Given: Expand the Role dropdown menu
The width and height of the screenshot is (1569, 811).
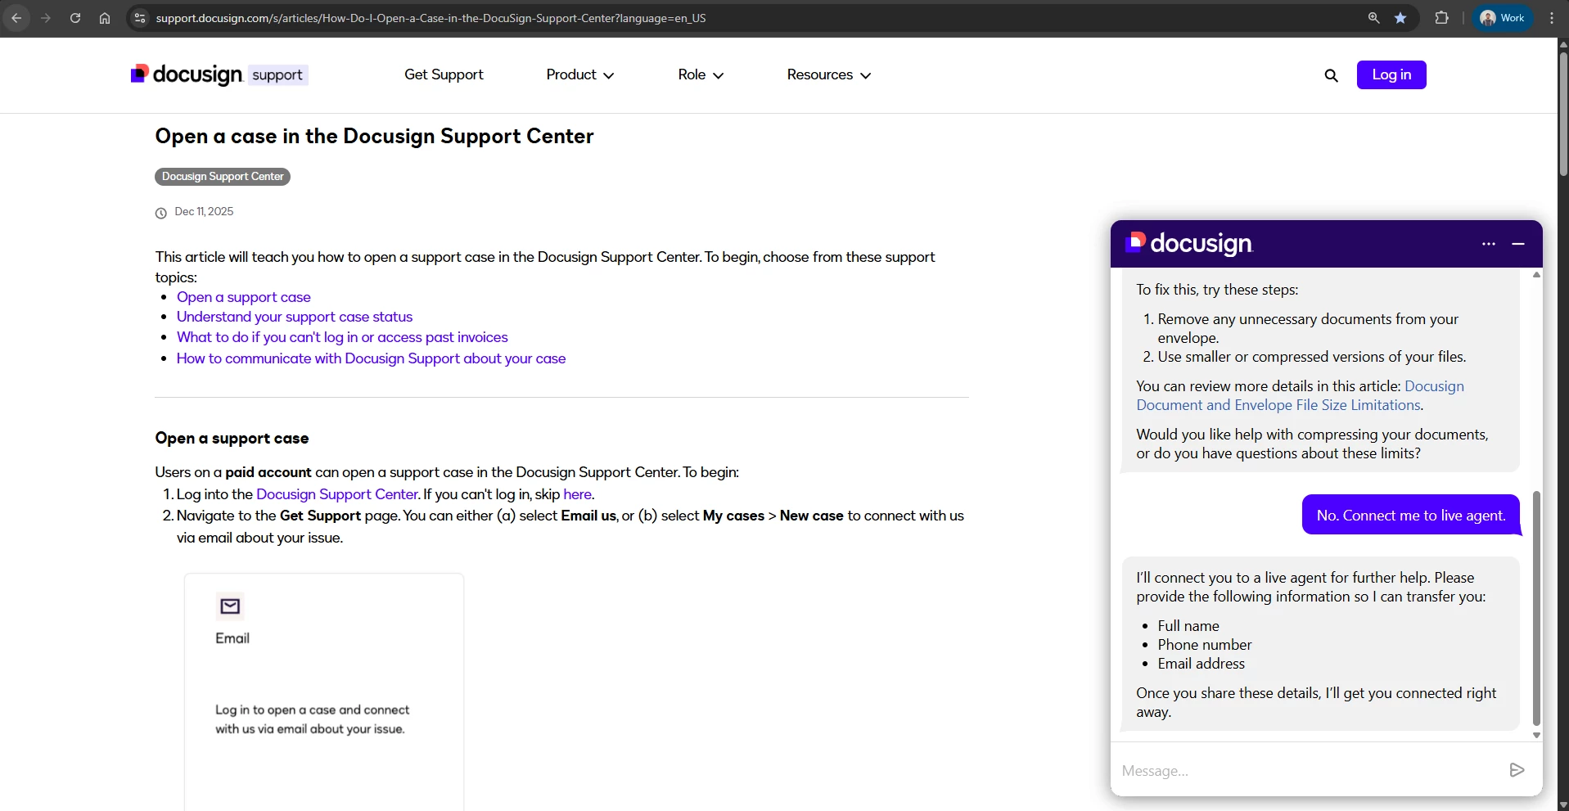Looking at the screenshot, I should click(x=701, y=74).
